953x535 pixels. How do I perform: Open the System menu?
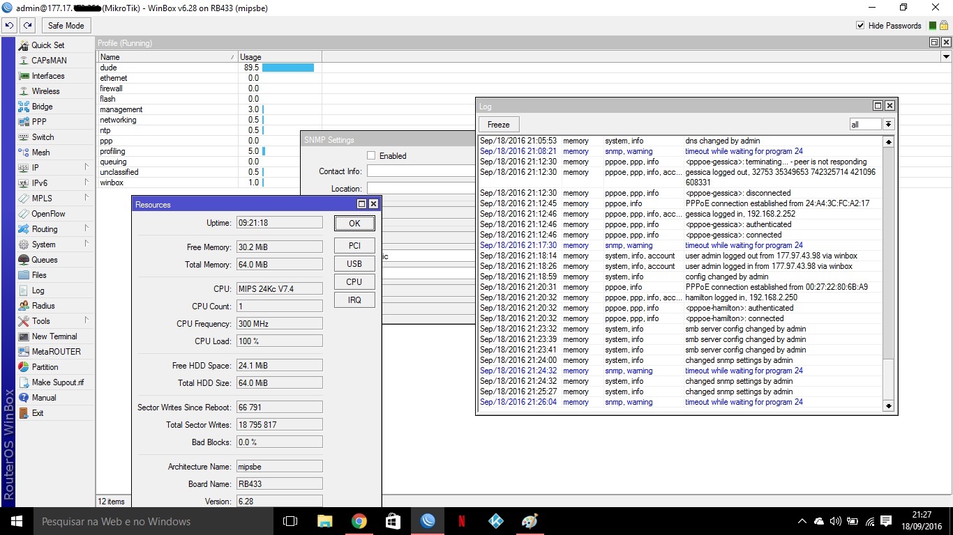[x=43, y=245]
